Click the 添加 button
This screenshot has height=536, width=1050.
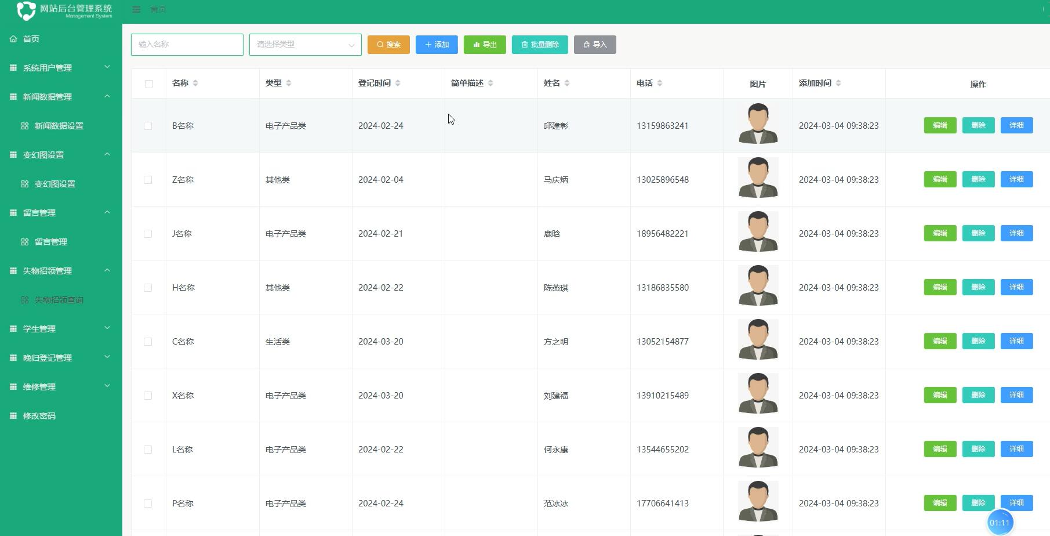pos(437,44)
